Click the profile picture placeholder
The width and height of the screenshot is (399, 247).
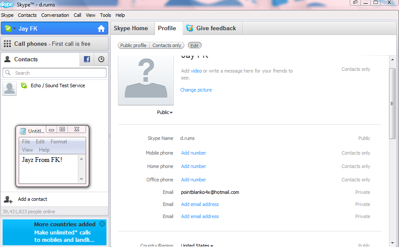(146, 79)
